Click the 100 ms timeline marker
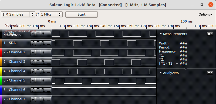Image resolution: width=216 pixels, height=104 pixels. coord(187,21)
